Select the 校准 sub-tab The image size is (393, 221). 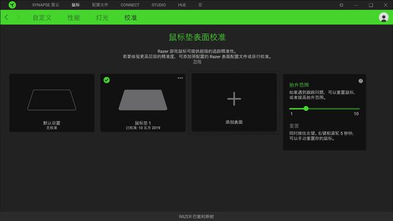(131, 18)
